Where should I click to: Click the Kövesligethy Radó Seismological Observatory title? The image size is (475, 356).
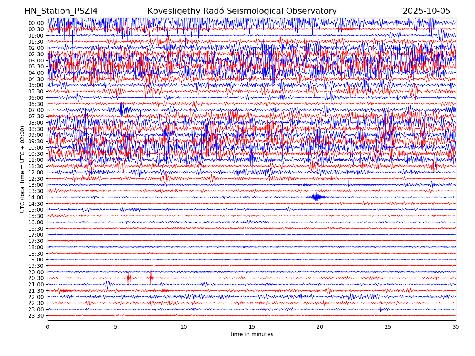(242, 11)
